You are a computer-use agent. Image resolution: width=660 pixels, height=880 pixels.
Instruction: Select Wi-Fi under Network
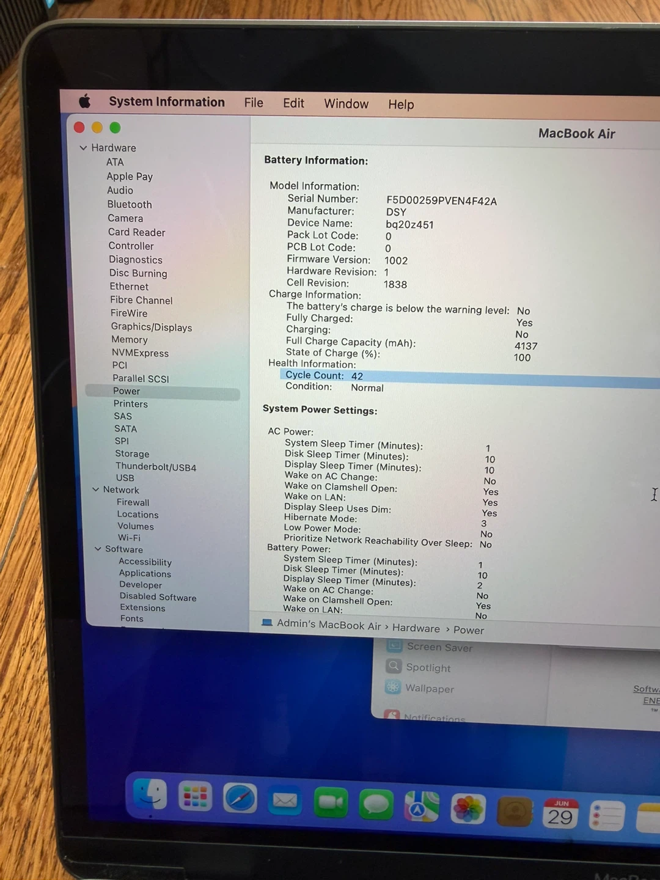pyautogui.click(x=129, y=538)
